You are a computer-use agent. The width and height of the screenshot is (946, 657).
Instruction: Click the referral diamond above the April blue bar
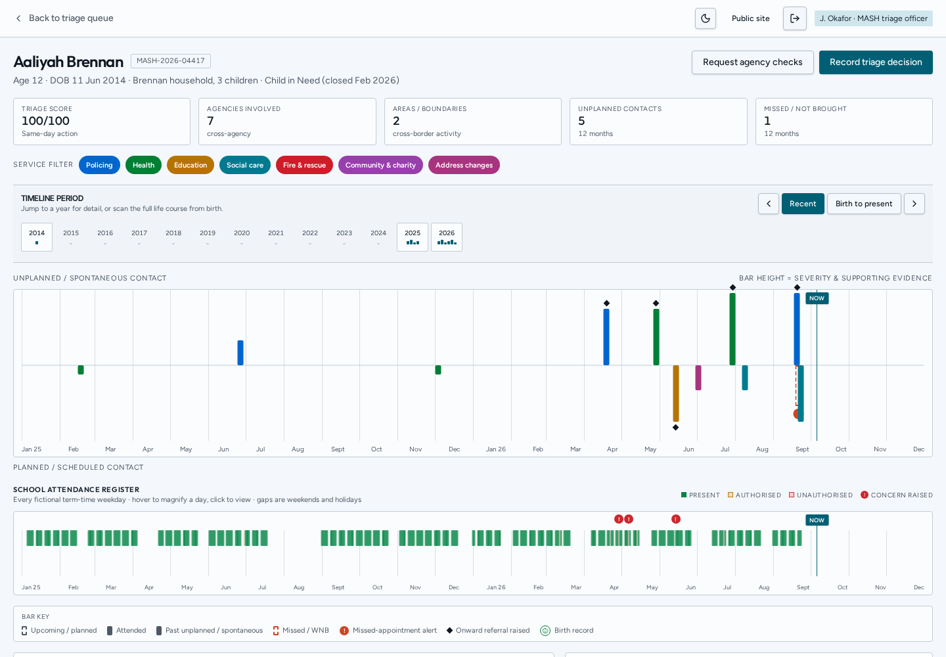[606, 303]
